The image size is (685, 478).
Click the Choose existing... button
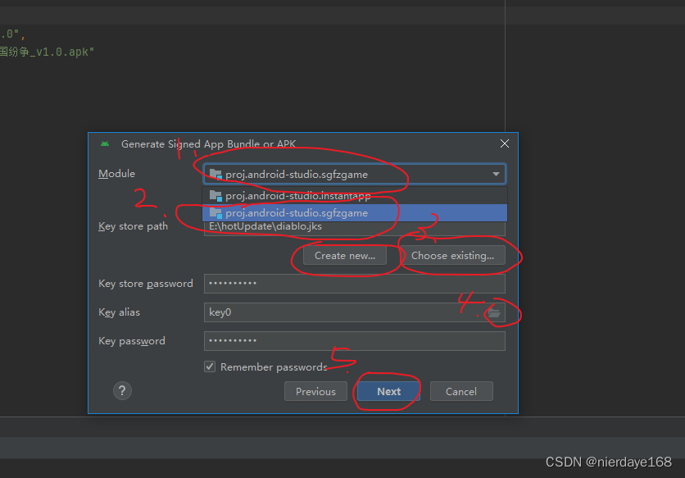tap(452, 256)
